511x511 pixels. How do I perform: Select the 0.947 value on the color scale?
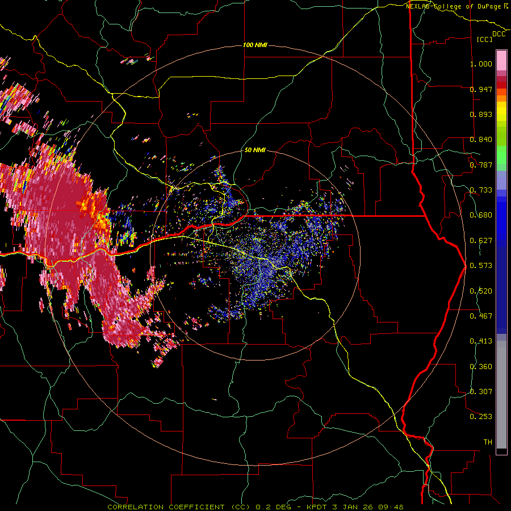[481, 89]
